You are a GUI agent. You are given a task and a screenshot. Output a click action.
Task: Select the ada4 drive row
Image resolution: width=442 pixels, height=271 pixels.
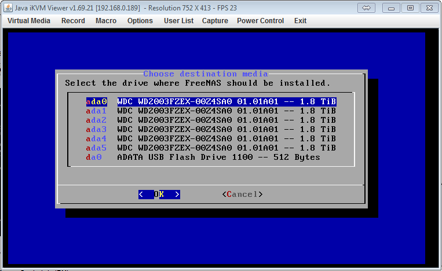(211, 138)
